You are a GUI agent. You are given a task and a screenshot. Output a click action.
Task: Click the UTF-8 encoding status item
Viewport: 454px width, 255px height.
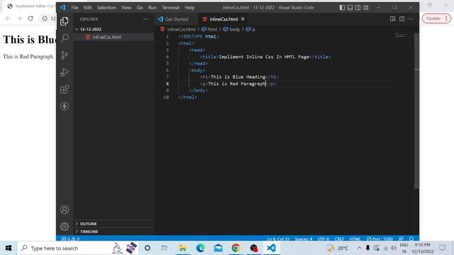tap(323, 239)
